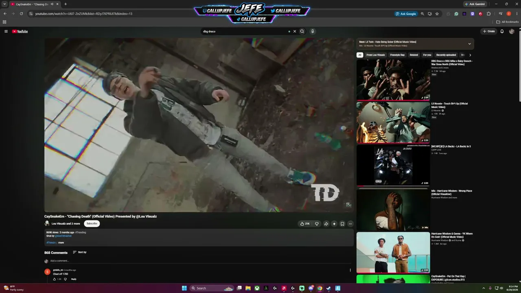Click inside the YouTube search field
The height and width of the screenshot is (293, 521).
click(245, 31)
